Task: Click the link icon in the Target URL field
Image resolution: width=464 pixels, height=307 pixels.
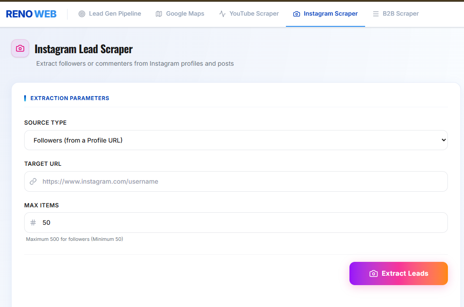Action: [33, 181]
